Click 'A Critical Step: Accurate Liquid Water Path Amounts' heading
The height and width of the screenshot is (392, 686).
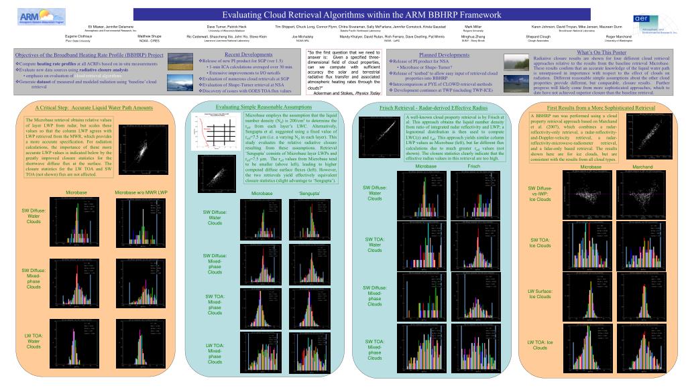(x=94, y=107)
